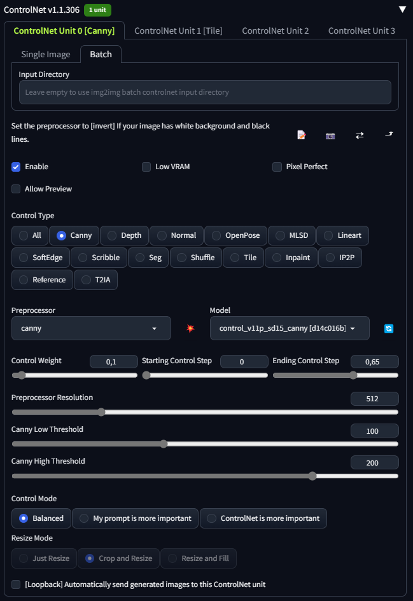This screenshot has height=601, width=413.
Task: Select My prompt is more important
Action: click(x=136, y=518)
